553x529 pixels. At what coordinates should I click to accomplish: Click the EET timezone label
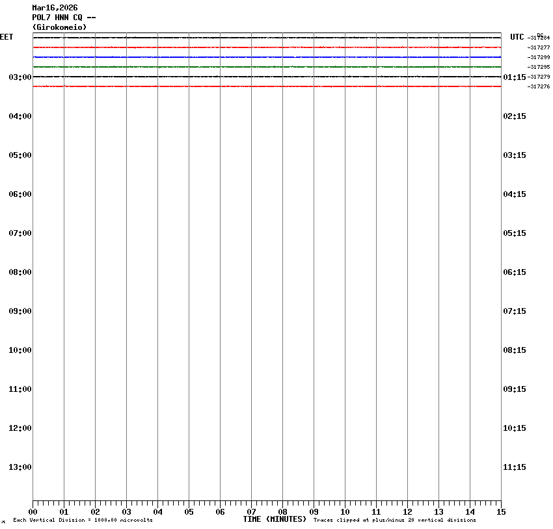[x=7, y=37]
